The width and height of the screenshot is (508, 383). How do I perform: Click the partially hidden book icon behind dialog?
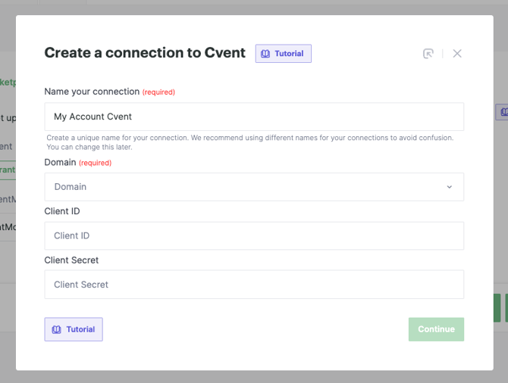(x=503, y=112)
